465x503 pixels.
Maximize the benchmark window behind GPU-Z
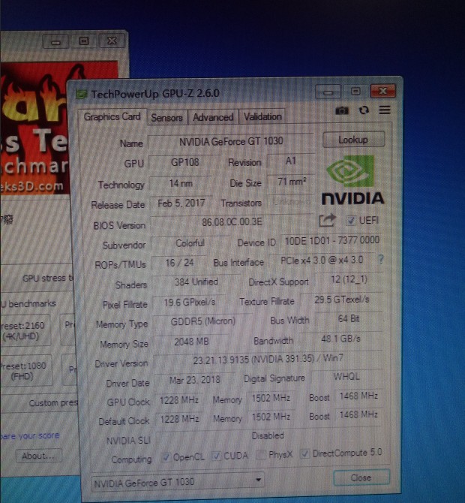click(x=84, y=41)
